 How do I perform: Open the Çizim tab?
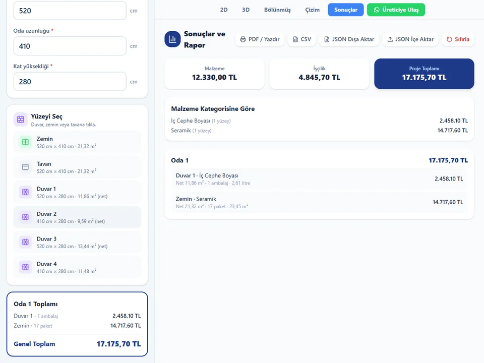tap(313, 10)
